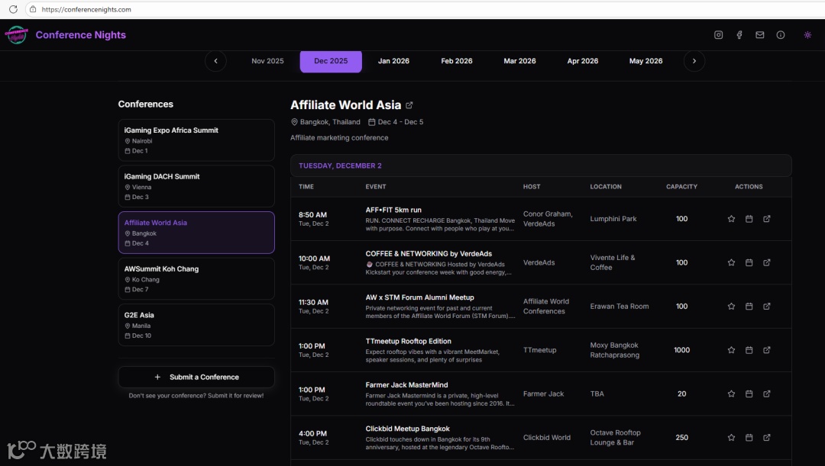Click the Bangkok, Thailand location label
825x466 pixels.
click(330, 122)
